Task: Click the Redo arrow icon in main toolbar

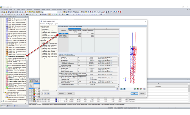Action: click(x=22, y=12)
